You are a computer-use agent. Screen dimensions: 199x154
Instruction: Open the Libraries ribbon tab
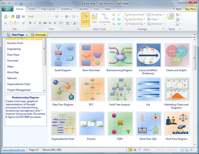point(83,9)
